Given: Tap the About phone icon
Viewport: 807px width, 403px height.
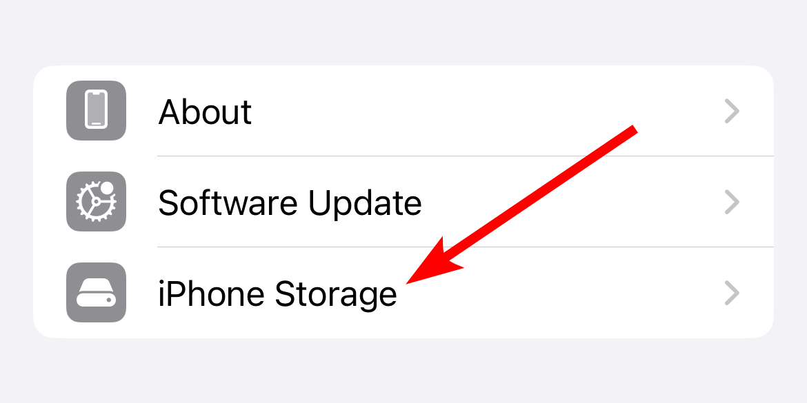Looking at the screenshot, I should pyautogui.click(x=97, y=110).
